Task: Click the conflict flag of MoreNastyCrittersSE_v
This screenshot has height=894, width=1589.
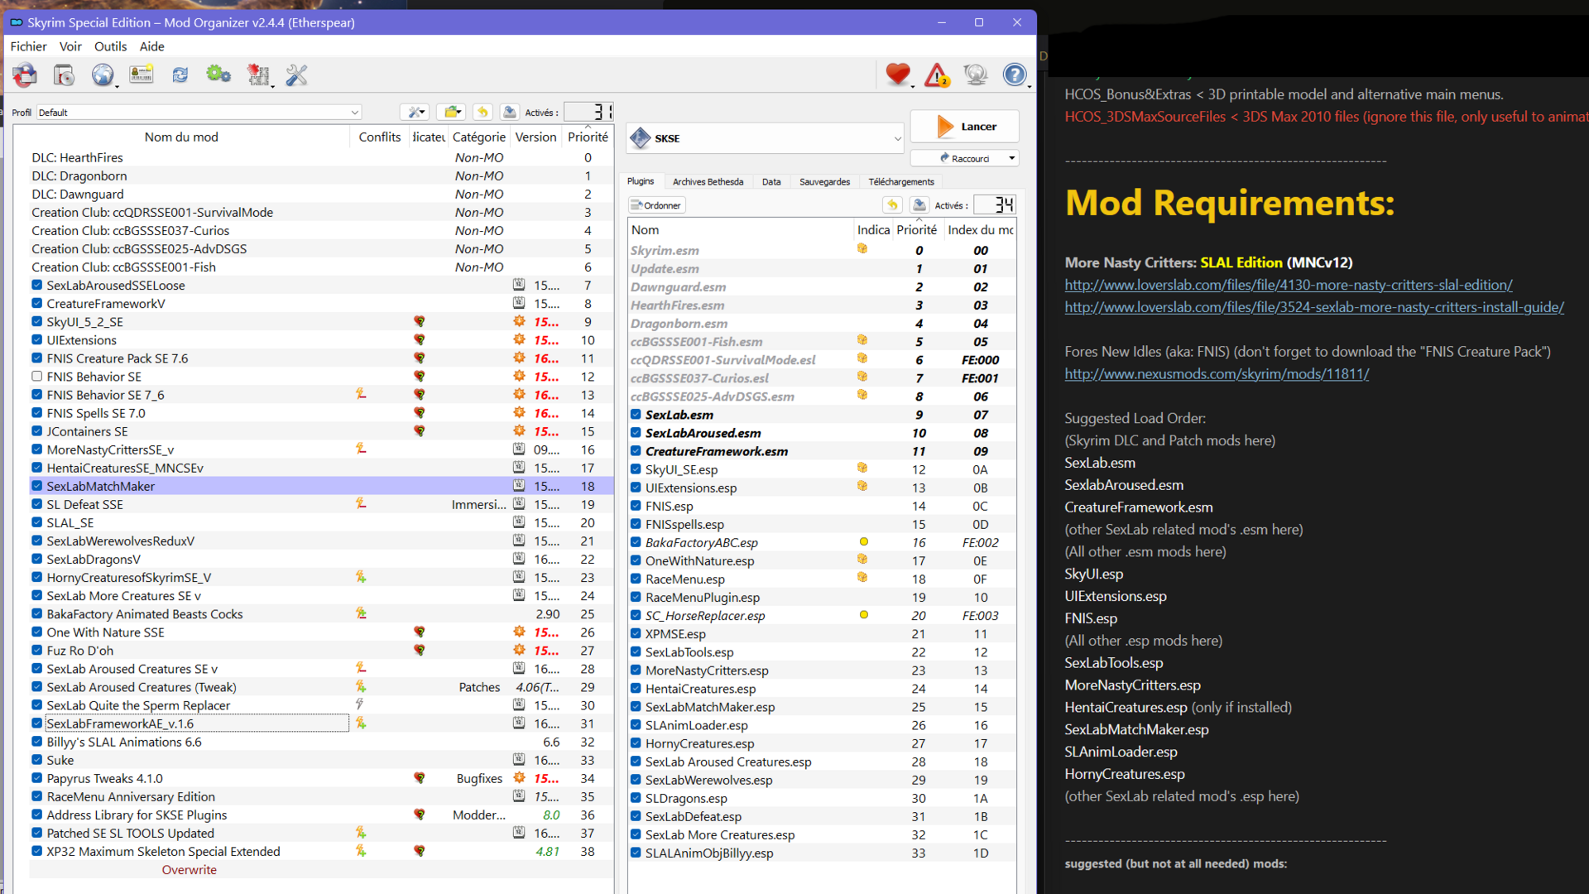Action: [x=361, y=449]
